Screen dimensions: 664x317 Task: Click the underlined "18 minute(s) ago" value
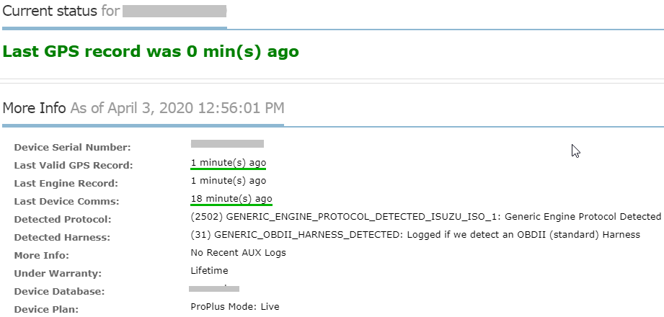[x=231, y=199]
